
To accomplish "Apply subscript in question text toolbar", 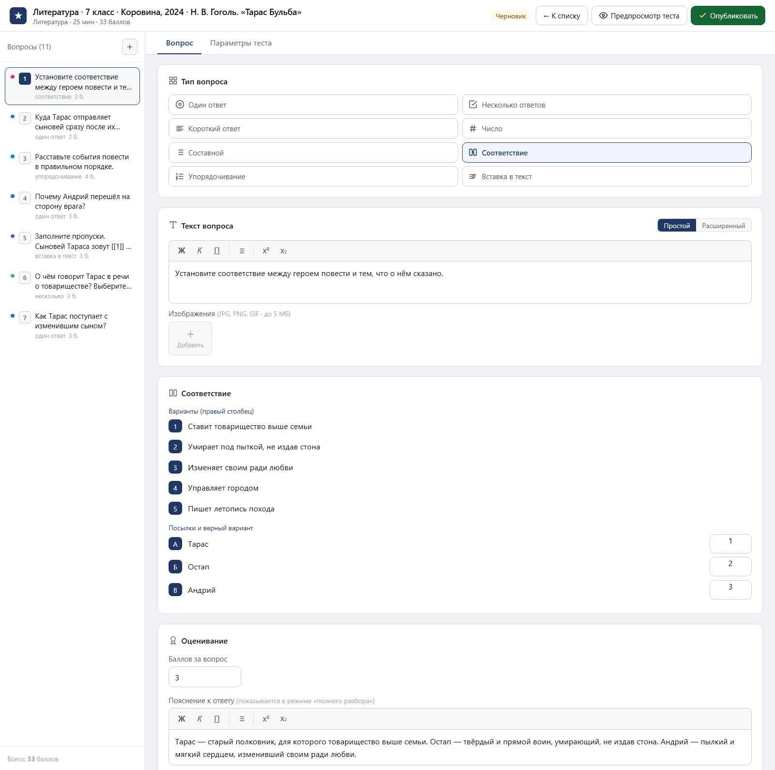I will (x=283, y=251).
